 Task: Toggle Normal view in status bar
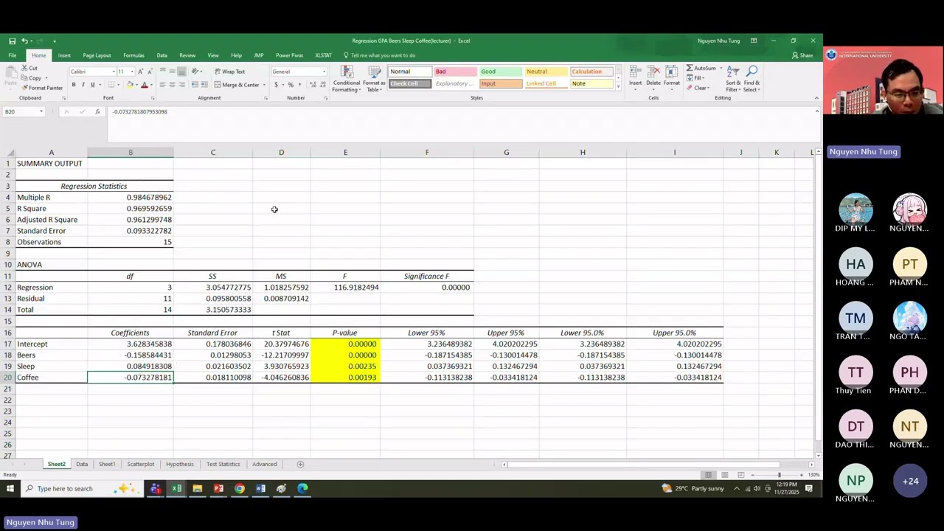click(708, 474)
